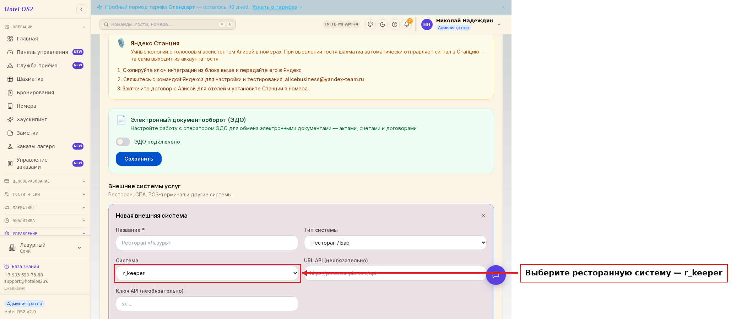Click the Номера building icon
Viewport: 736px width, 319px height.
(x=10, y=106)
